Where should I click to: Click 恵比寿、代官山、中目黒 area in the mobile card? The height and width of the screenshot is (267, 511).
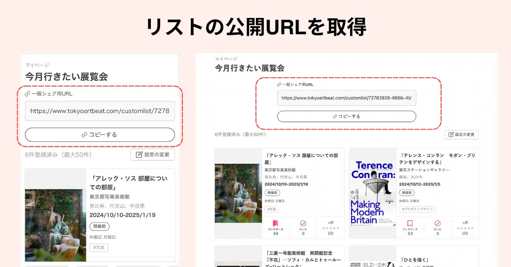click(x=117, y=206)
